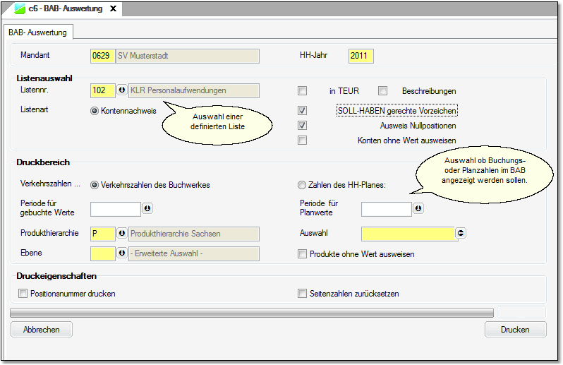
Task: Enable the in TEUR checkbox
Action: [x=303, y=91]
